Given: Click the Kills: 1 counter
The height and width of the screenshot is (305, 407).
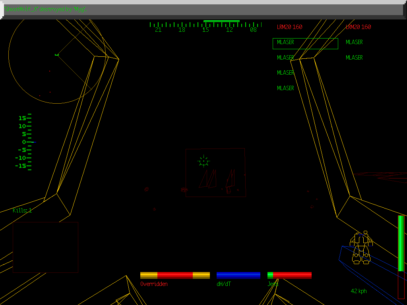Looking at the screenshot, I should tap(22, 210).
